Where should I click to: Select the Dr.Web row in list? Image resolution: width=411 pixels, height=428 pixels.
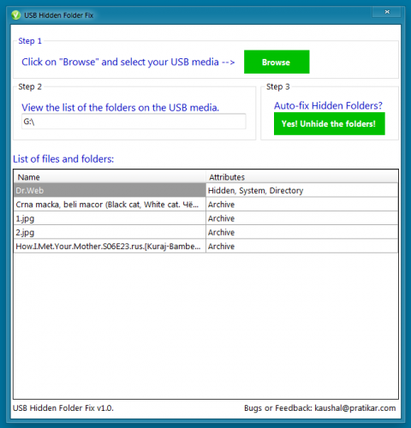click(x=205, y=190)
